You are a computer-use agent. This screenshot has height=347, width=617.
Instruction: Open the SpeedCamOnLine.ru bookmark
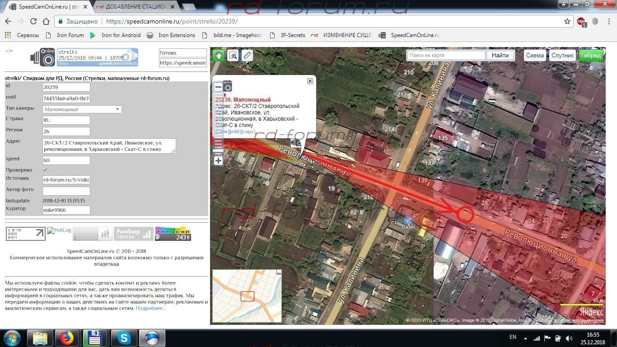coord(409,35)
